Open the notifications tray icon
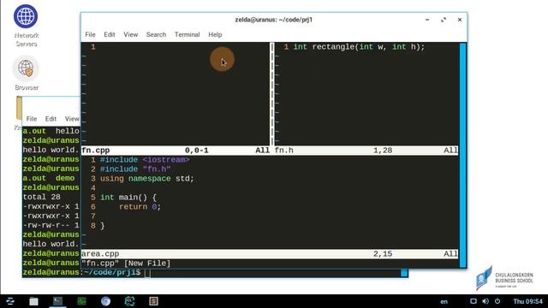 pos(474,301)
